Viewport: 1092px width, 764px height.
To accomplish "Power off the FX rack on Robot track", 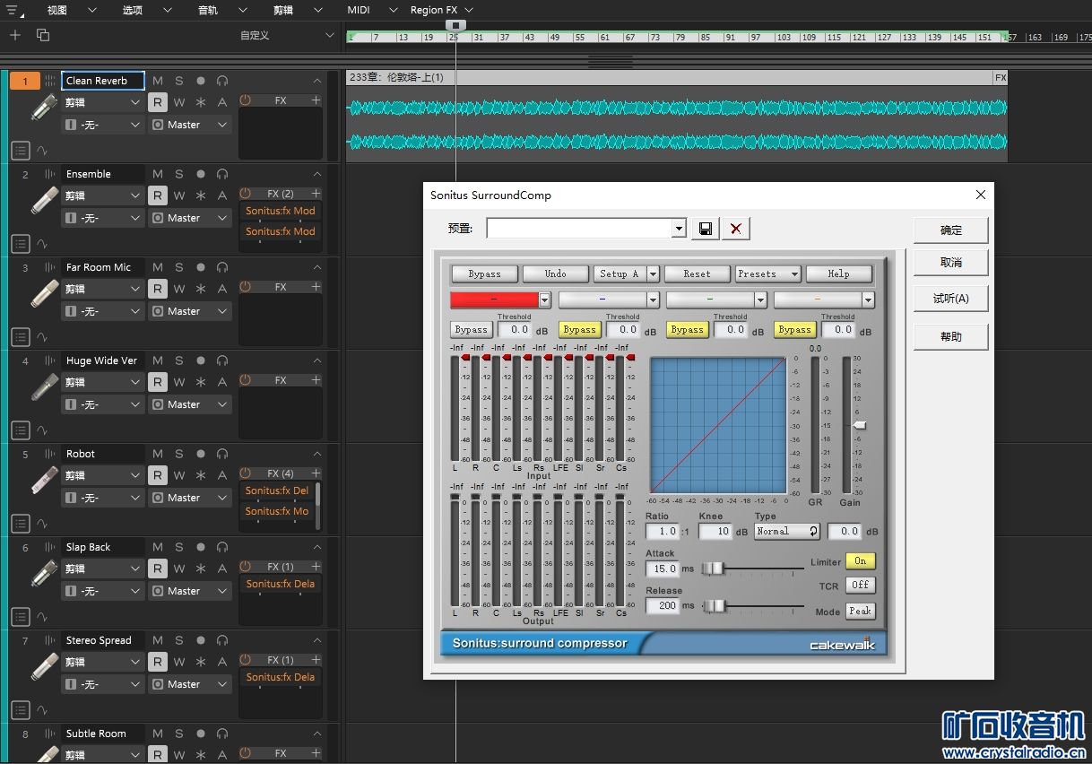I will [x=246, y=473].
